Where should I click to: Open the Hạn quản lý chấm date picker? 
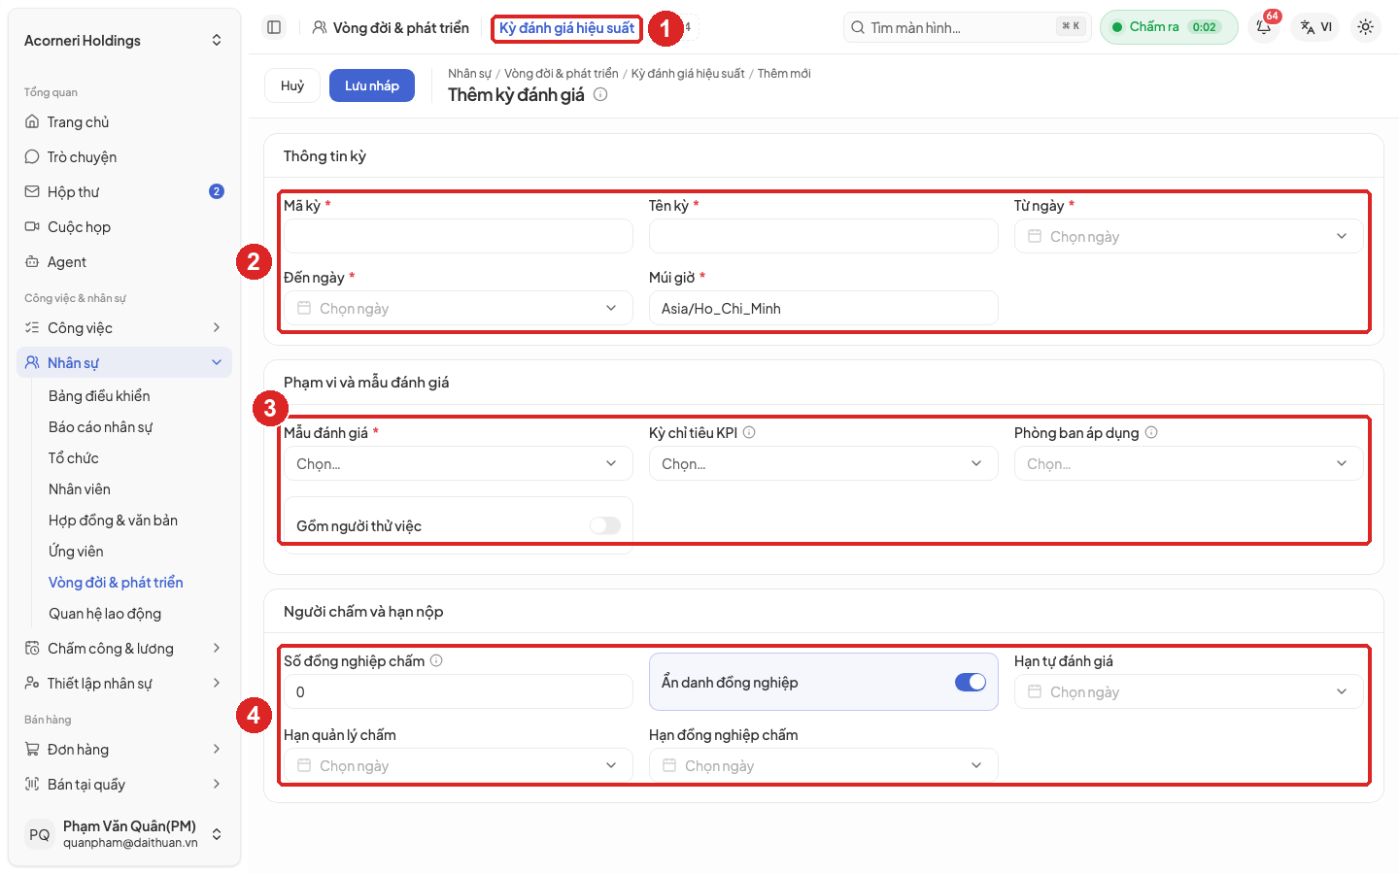click(459, 765)
